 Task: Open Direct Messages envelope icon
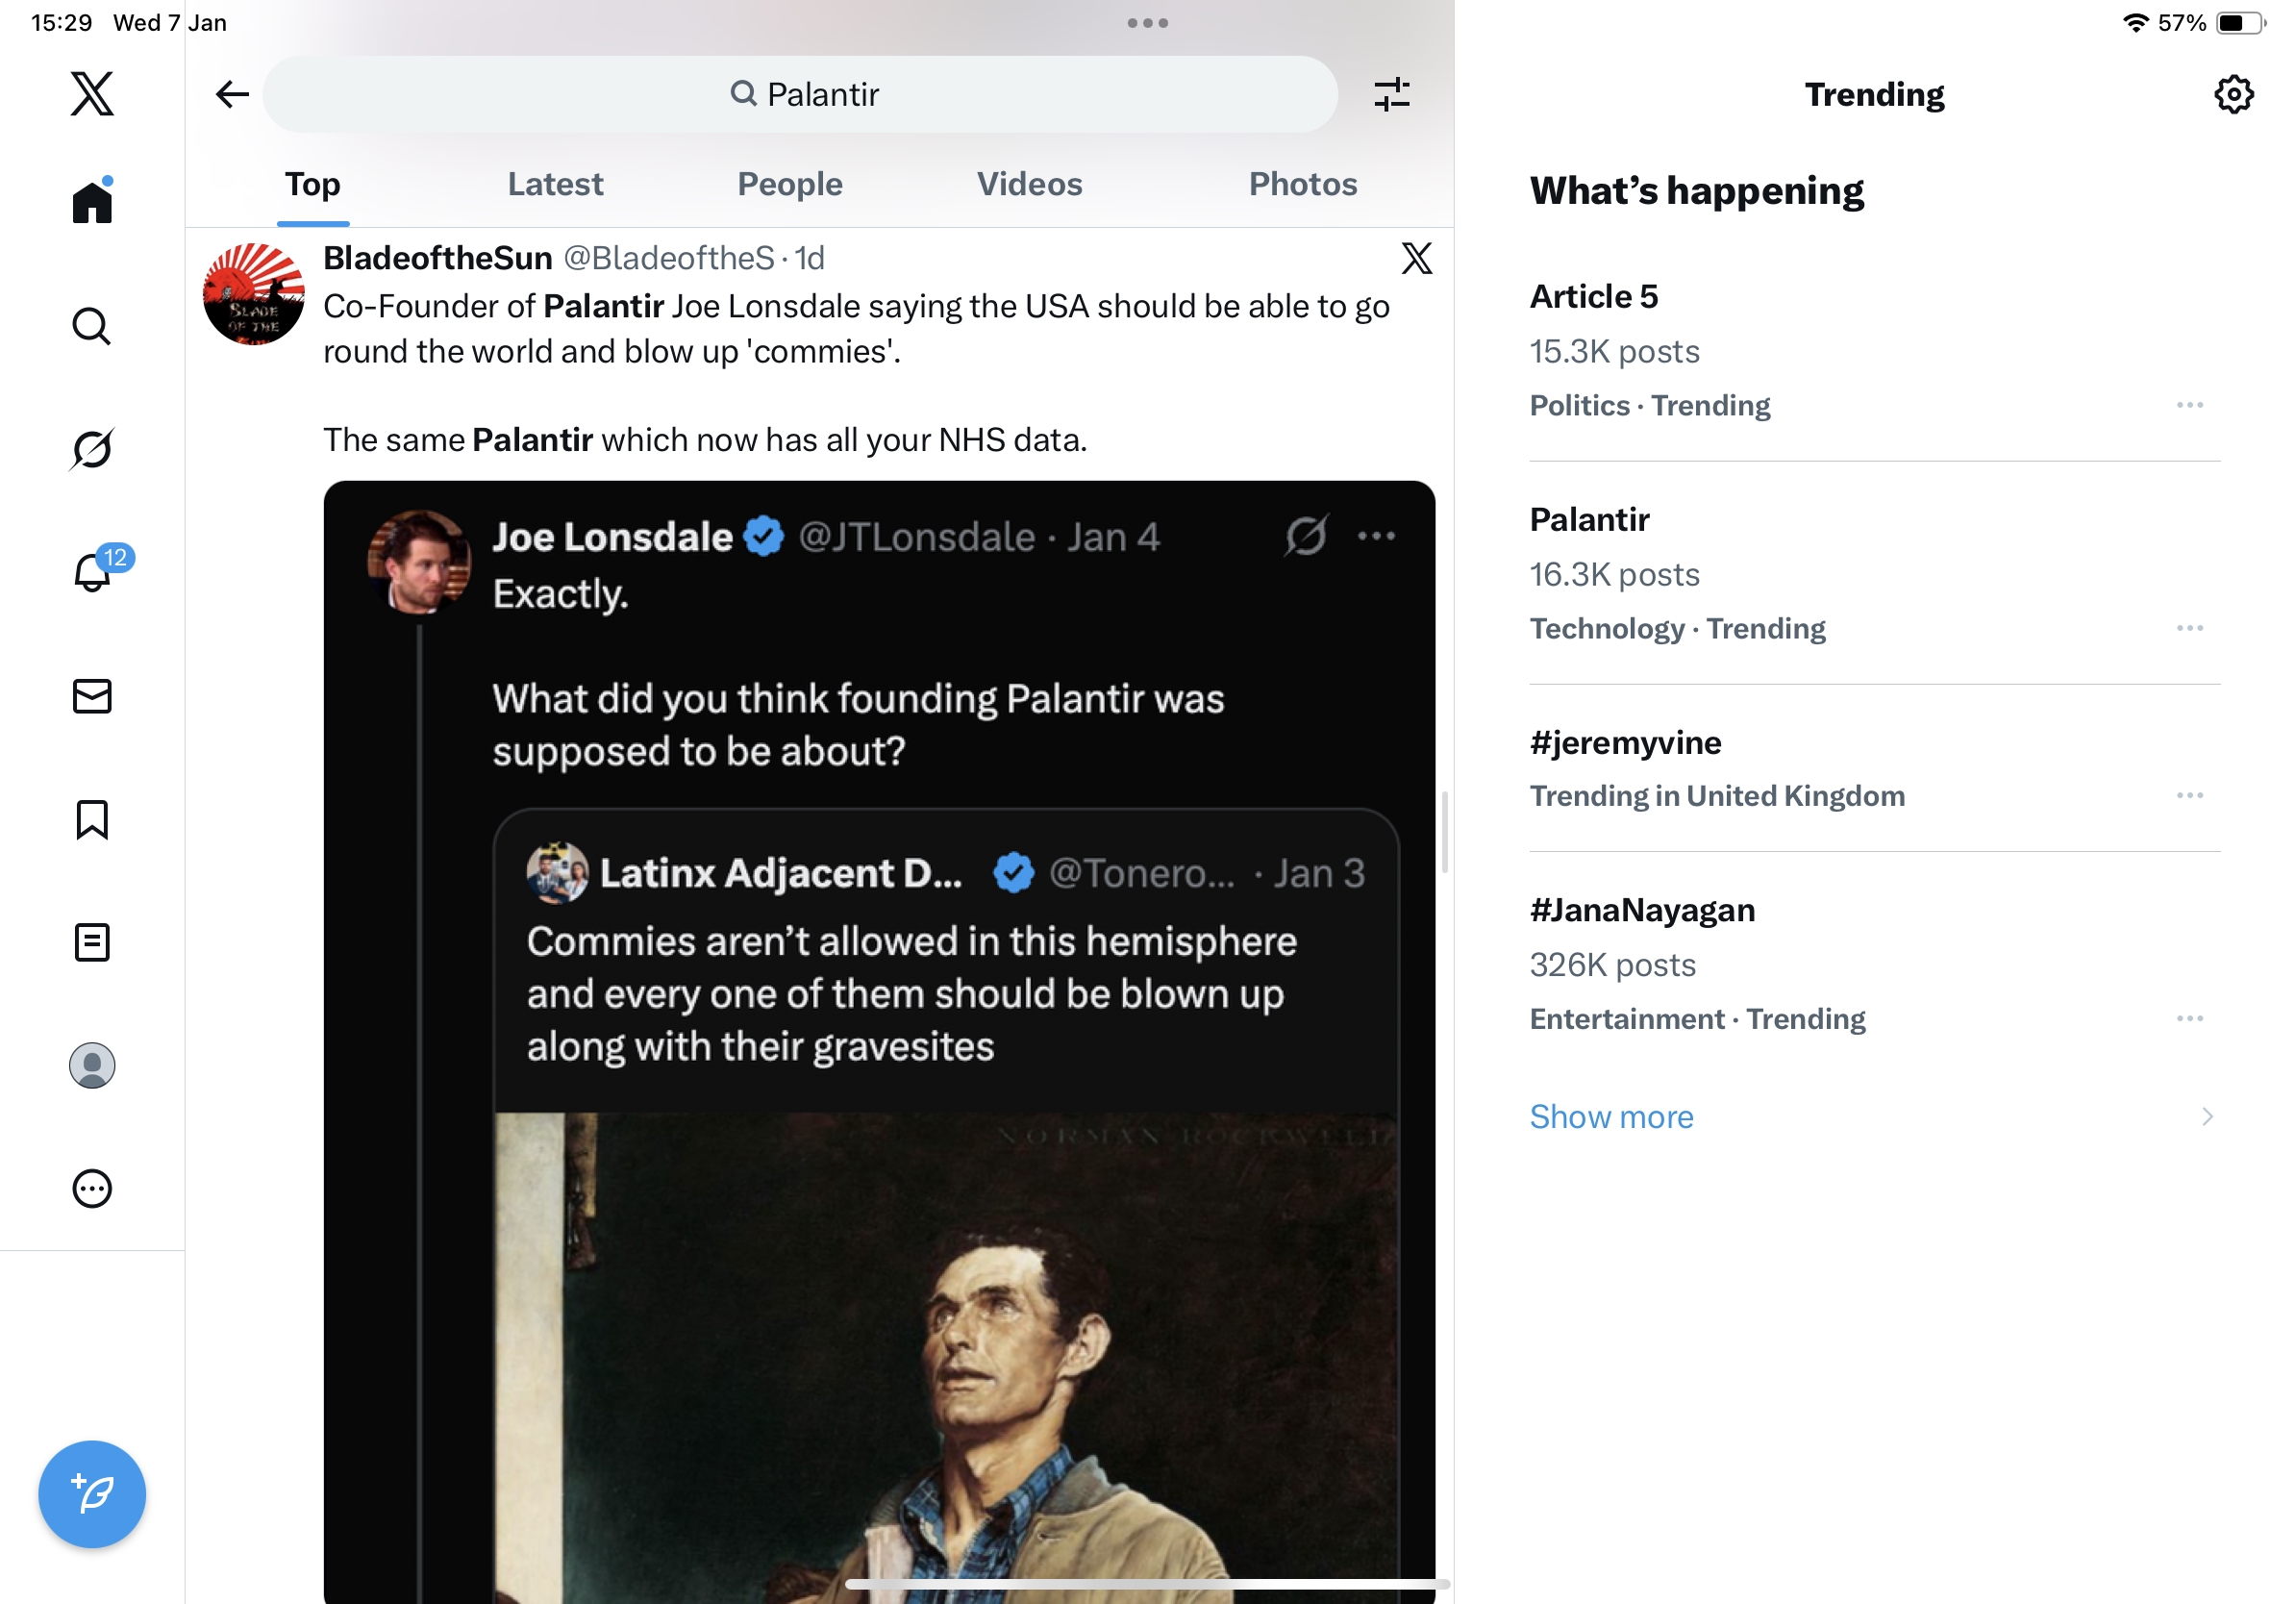tap(92, 696)
